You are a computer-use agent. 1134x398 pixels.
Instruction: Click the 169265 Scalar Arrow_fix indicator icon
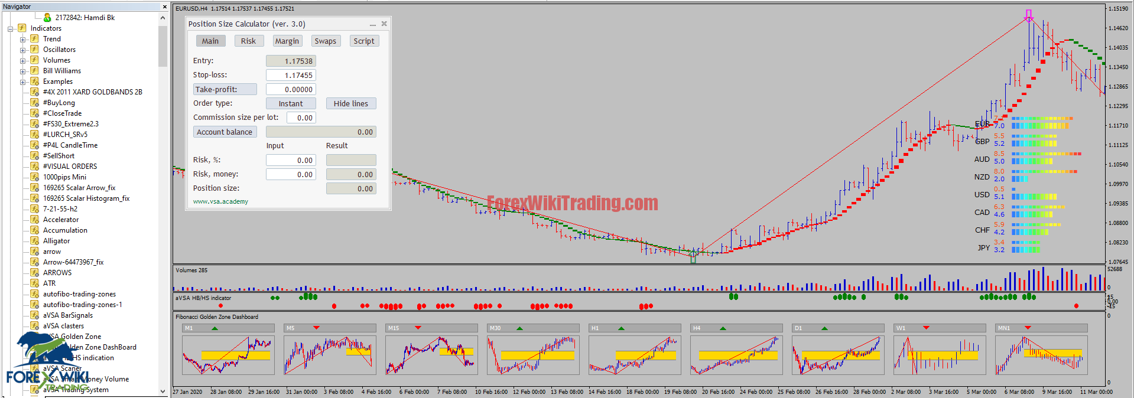pyautogui.click(x=35, y=188)
